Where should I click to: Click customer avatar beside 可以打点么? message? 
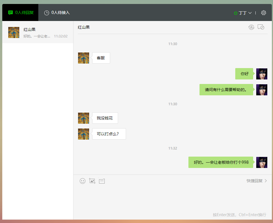[83, 134]
